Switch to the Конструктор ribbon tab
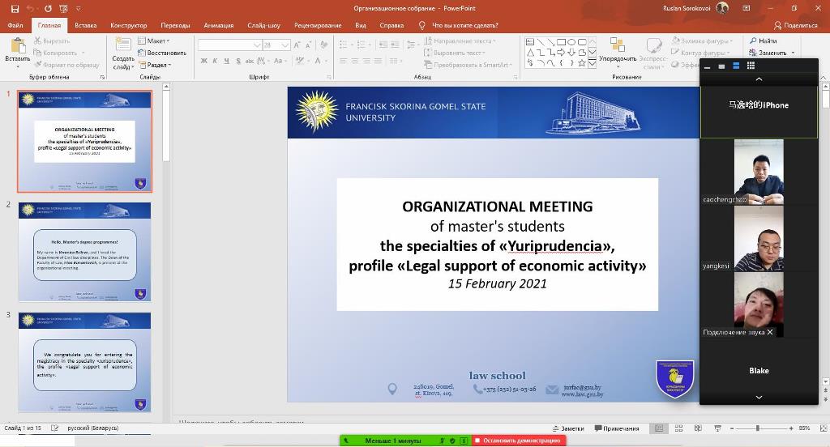 [129, 25]
